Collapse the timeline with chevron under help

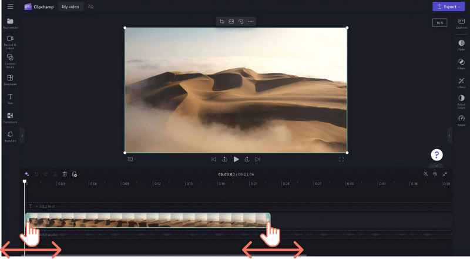[437, 166]
